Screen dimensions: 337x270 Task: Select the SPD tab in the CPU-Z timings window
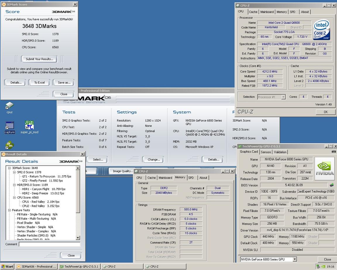[191, 178]
